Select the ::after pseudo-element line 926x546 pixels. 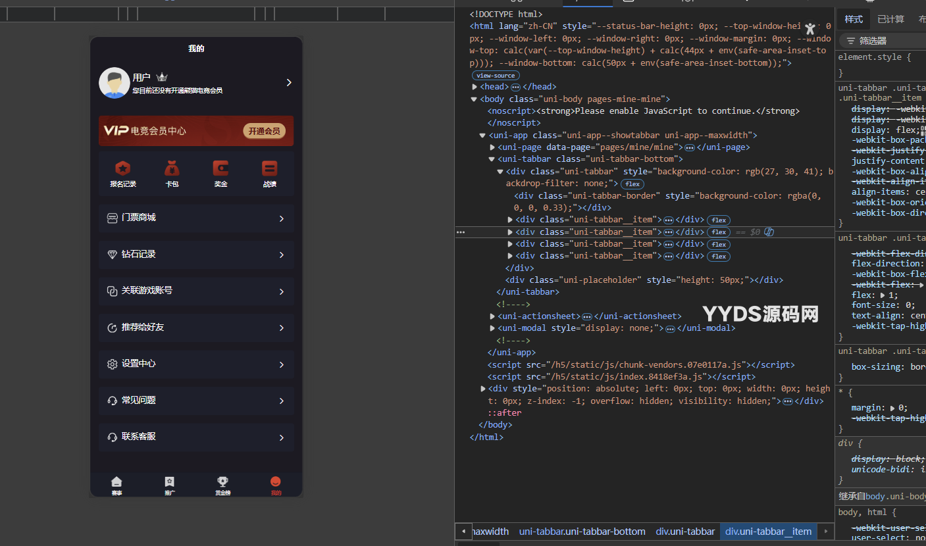[x=504, y=413]
